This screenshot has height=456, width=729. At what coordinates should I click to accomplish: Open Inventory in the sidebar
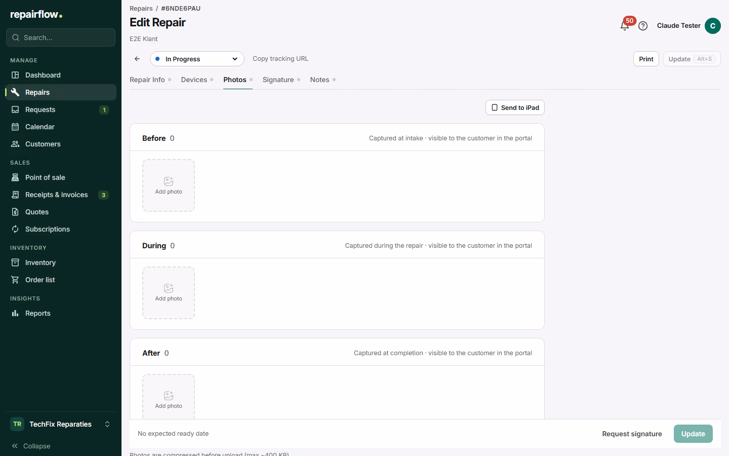61,262
